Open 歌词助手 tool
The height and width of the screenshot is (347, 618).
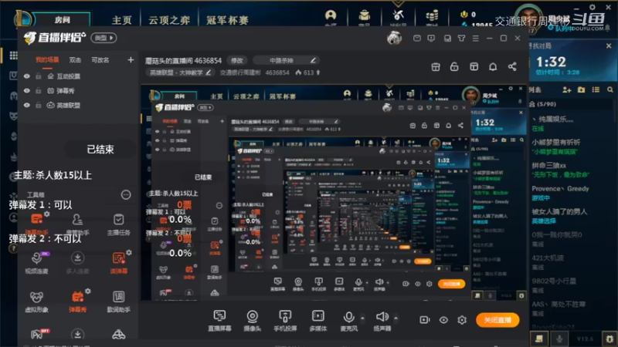(118, 302)
